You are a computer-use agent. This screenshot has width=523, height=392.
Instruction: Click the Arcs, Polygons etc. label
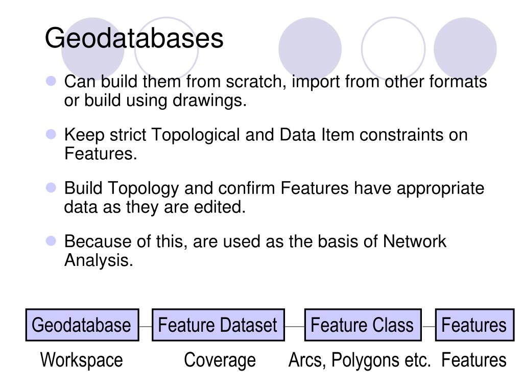pos(359,360)
